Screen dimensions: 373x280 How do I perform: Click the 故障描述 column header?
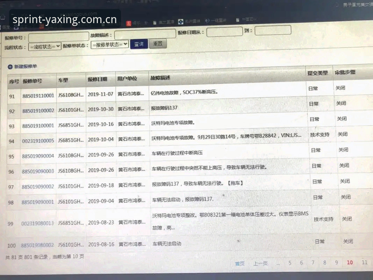(160, 78)
